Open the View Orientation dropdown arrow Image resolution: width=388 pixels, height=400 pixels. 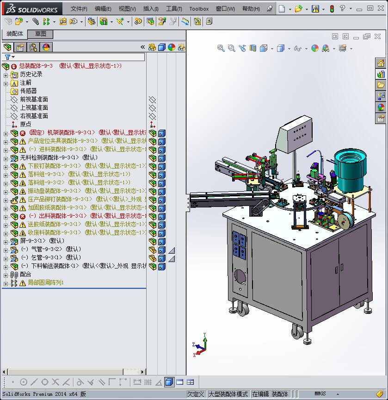pos(272,49)
